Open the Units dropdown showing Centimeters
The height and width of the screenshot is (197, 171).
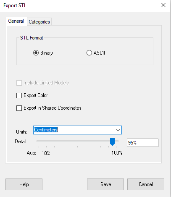pos(77,130)
